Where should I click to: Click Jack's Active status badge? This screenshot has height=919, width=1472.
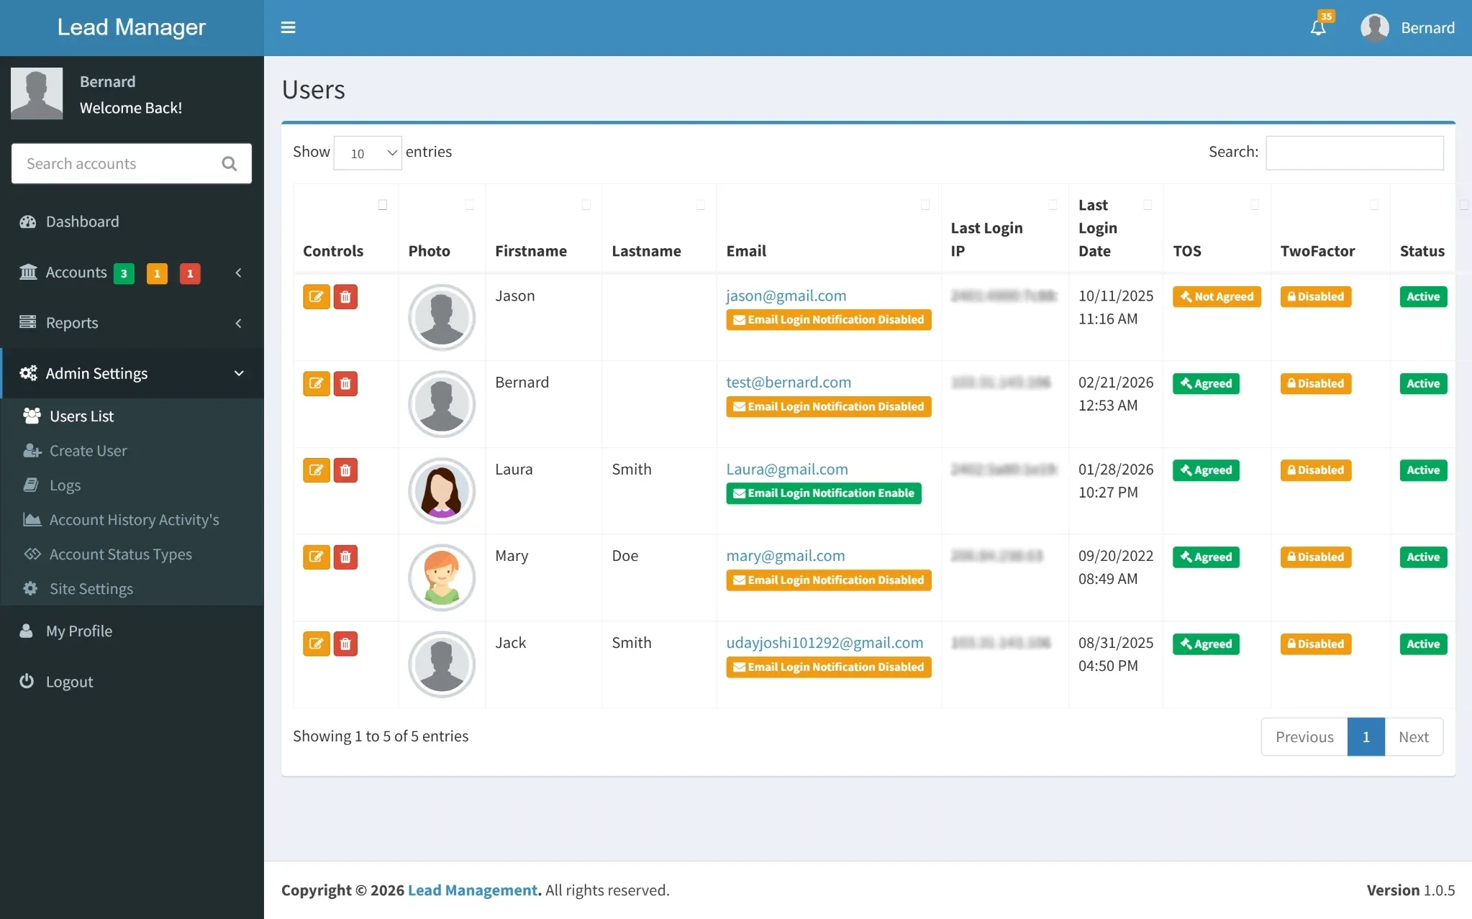pyautogui.click(x=1423, y=644)
